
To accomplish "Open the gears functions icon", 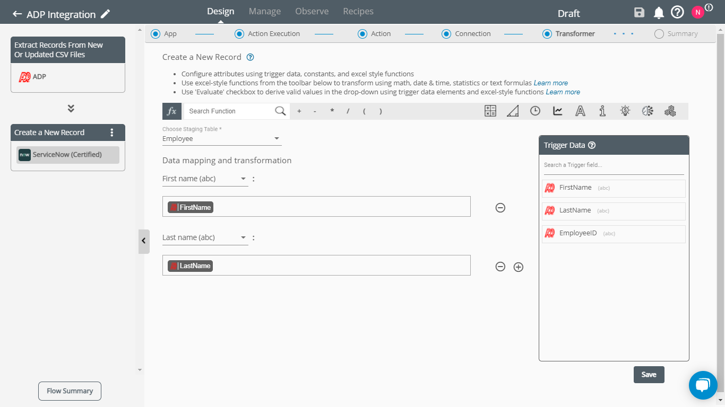I will (x=670, y=111).
